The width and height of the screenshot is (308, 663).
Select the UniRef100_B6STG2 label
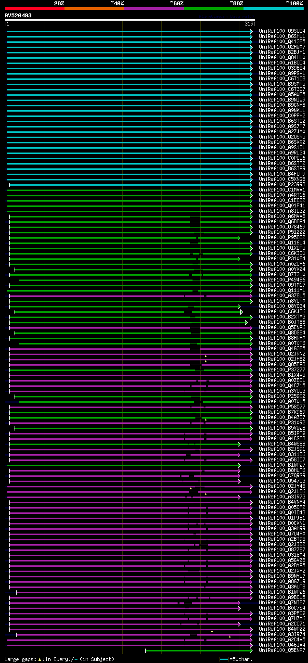(x=282, y=121)
